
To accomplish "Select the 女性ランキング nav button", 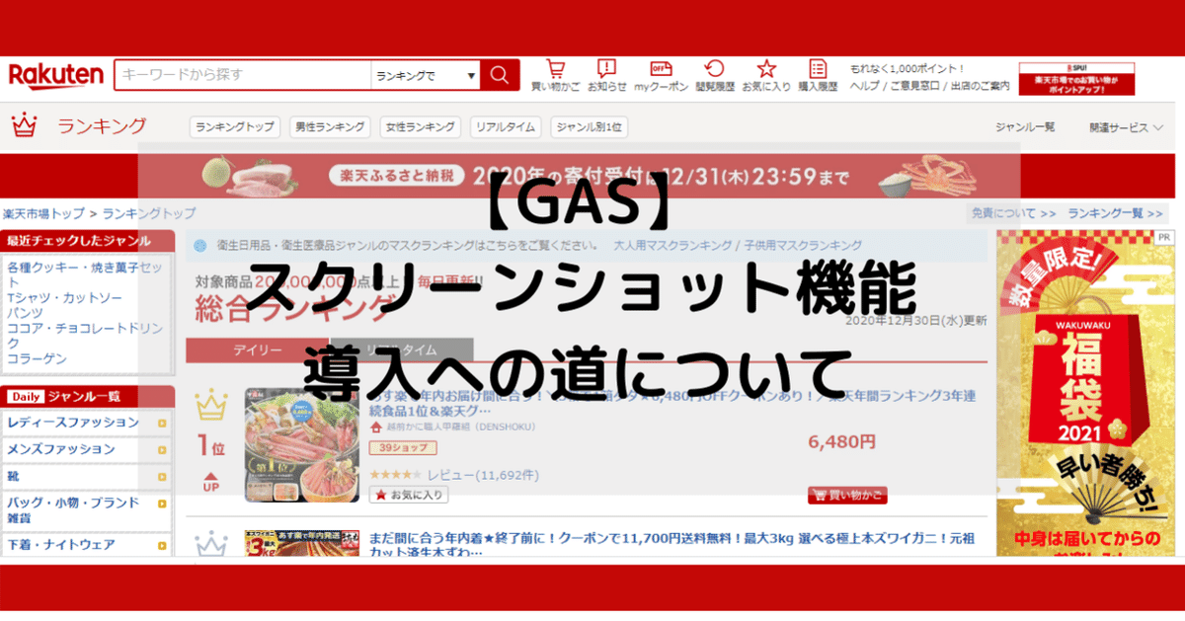I will coord(421,127).
